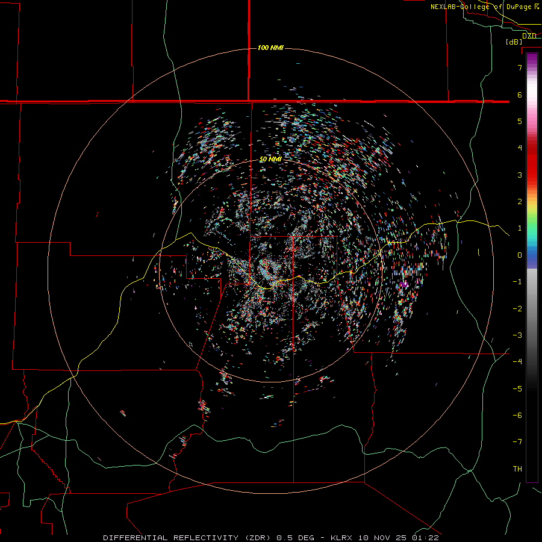The width and height of the screenshot is (542, 542).
Task: Click the -3 value on color scale
Action: click(517, 335)
